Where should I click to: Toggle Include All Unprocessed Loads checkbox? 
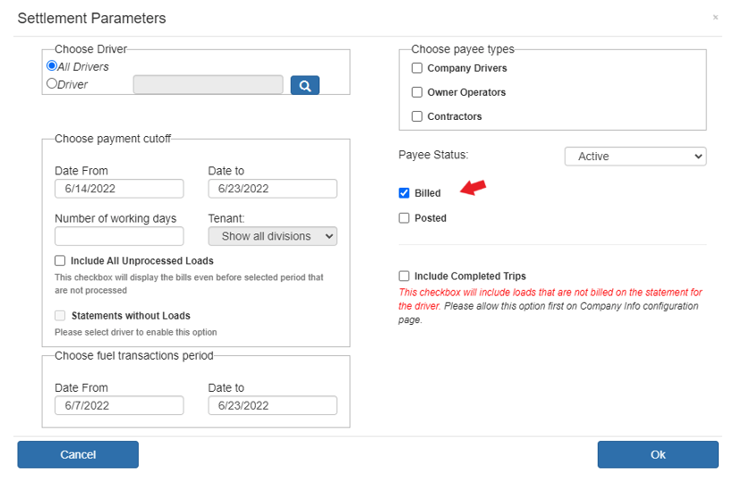tap(60, 260)
